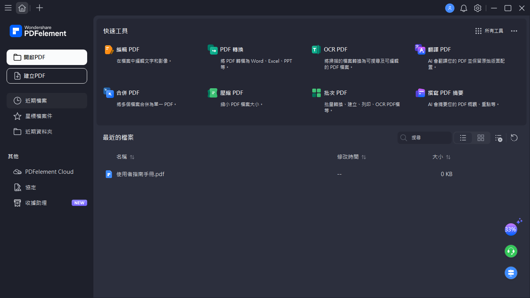The image size is (530, 298).
Task: Open the more options ellipsis menu
Action: 514,31
